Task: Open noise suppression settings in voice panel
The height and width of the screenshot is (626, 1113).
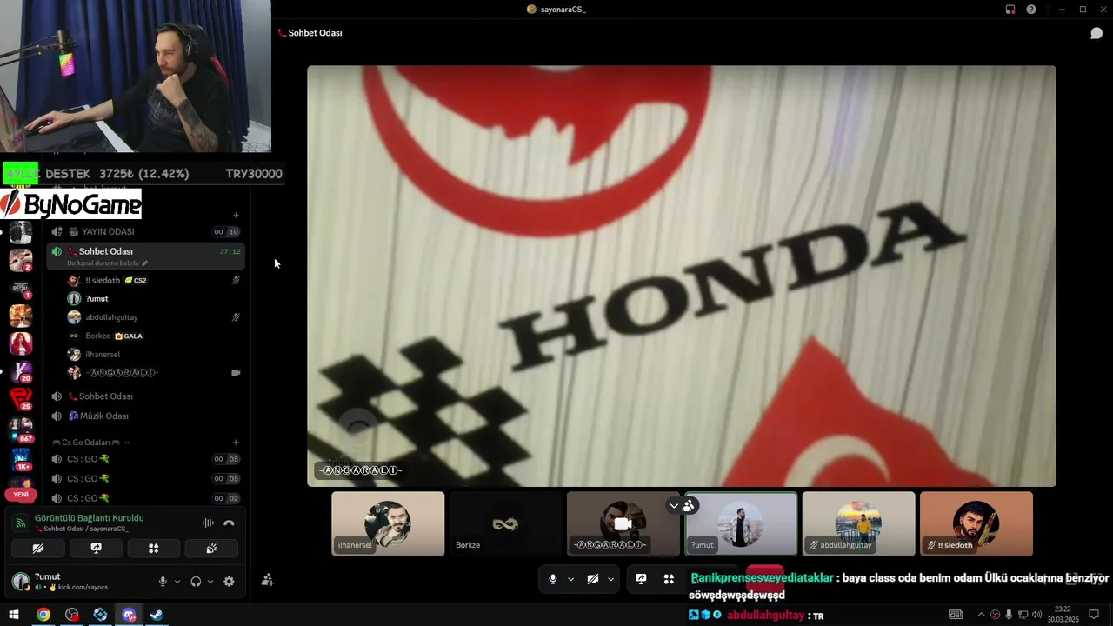Action: 208,523
